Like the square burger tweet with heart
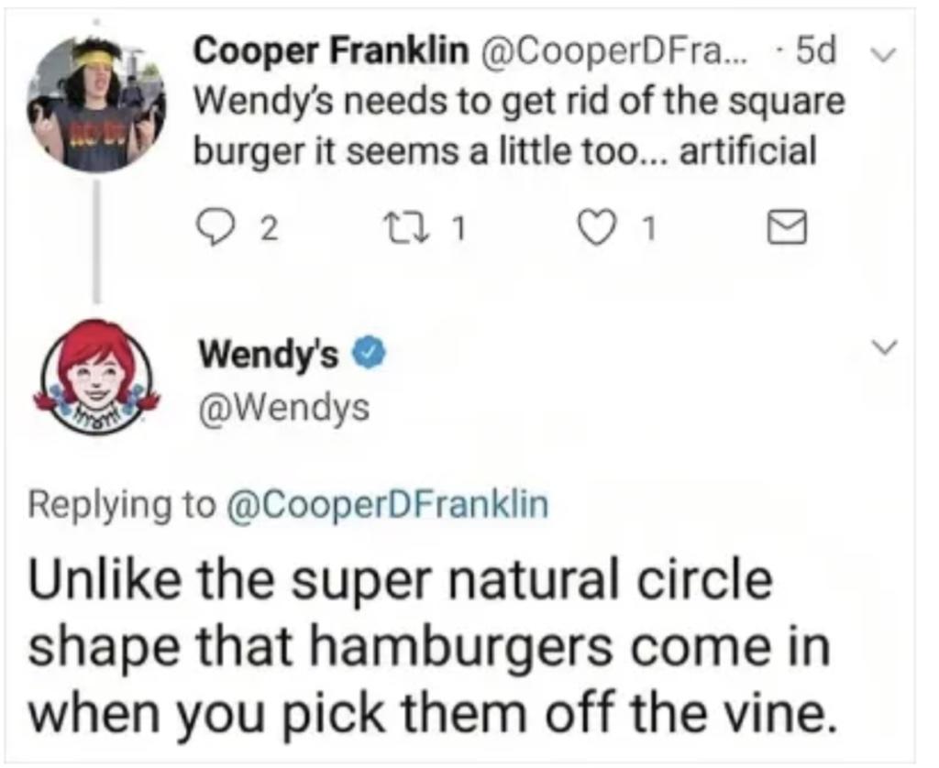 593,228
